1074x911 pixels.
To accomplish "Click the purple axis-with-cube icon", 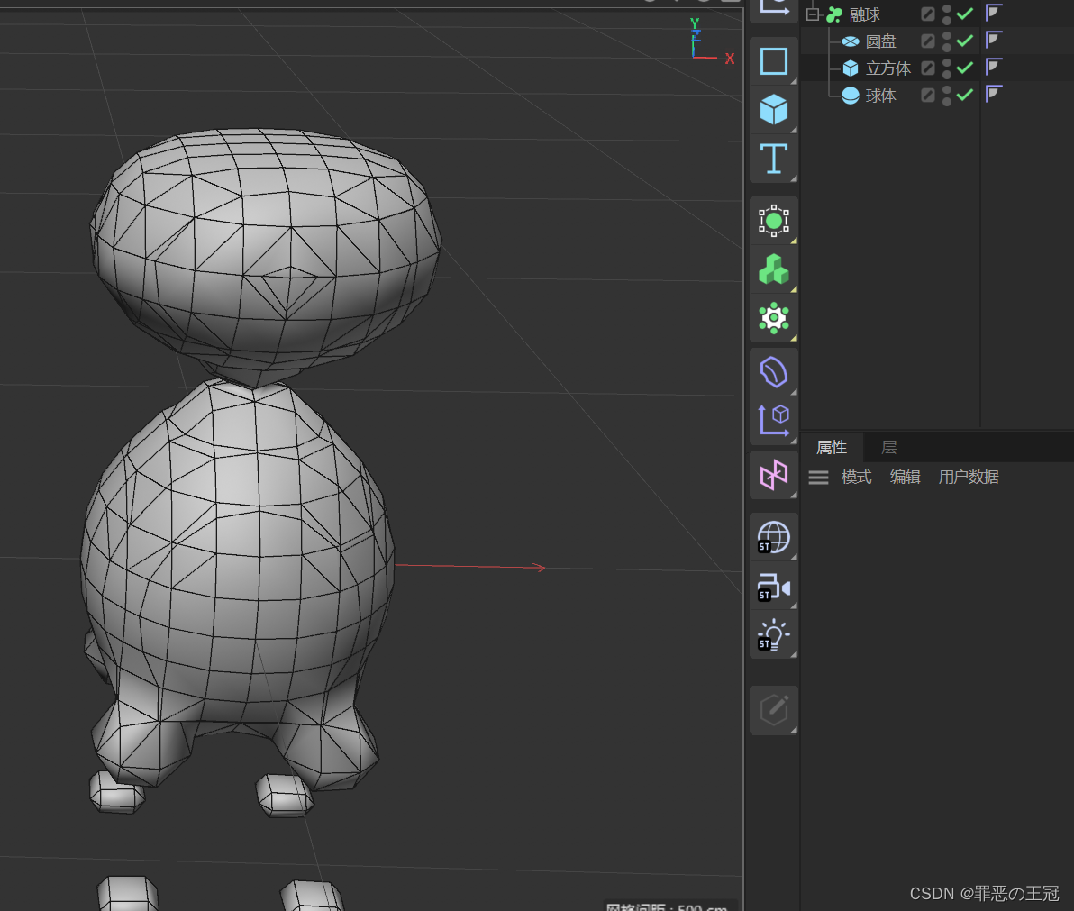I will (x=774, y=420).
